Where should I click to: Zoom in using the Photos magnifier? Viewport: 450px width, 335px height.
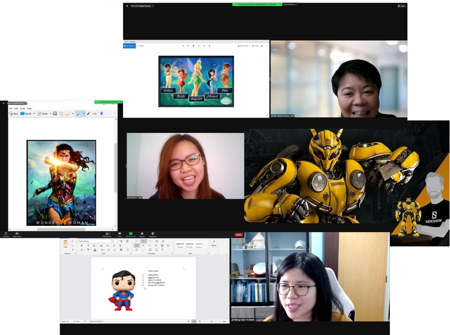(x=183, y=46)
